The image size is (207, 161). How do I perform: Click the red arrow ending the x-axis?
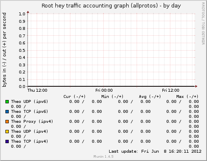click(196, 86)
